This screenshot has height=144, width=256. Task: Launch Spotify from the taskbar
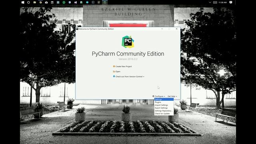tap(64, 2)
